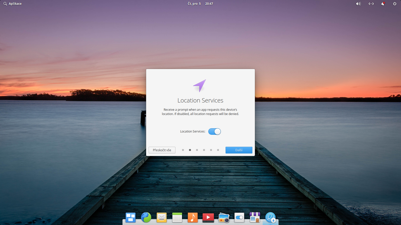Continue setup with the Další button
This screenshot has width=401, height=225.
[x=239, y=150]
